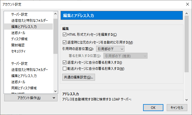Select second account's 編集とアドレス入力 item
This screenshot has width=192, height=115.
tap(24, 76)
